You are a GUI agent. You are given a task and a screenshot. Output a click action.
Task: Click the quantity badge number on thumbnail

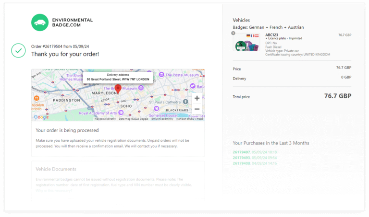click(233, 33)
